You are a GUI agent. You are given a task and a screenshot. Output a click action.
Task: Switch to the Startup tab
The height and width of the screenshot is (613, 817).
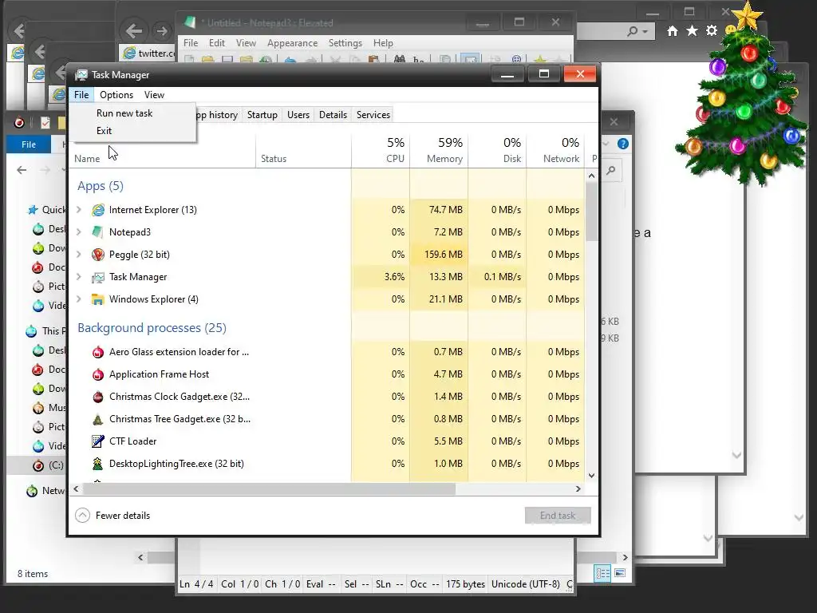coord(262,115)
